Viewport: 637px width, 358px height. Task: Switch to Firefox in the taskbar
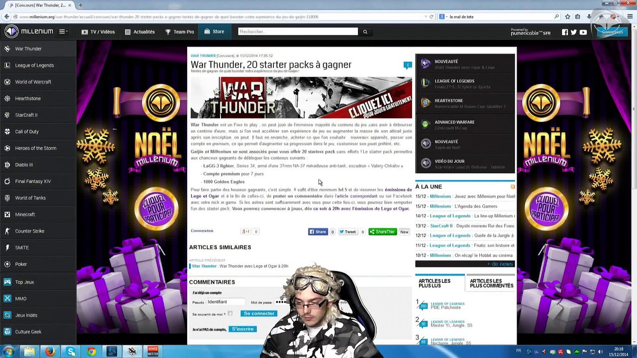[50, 352]
